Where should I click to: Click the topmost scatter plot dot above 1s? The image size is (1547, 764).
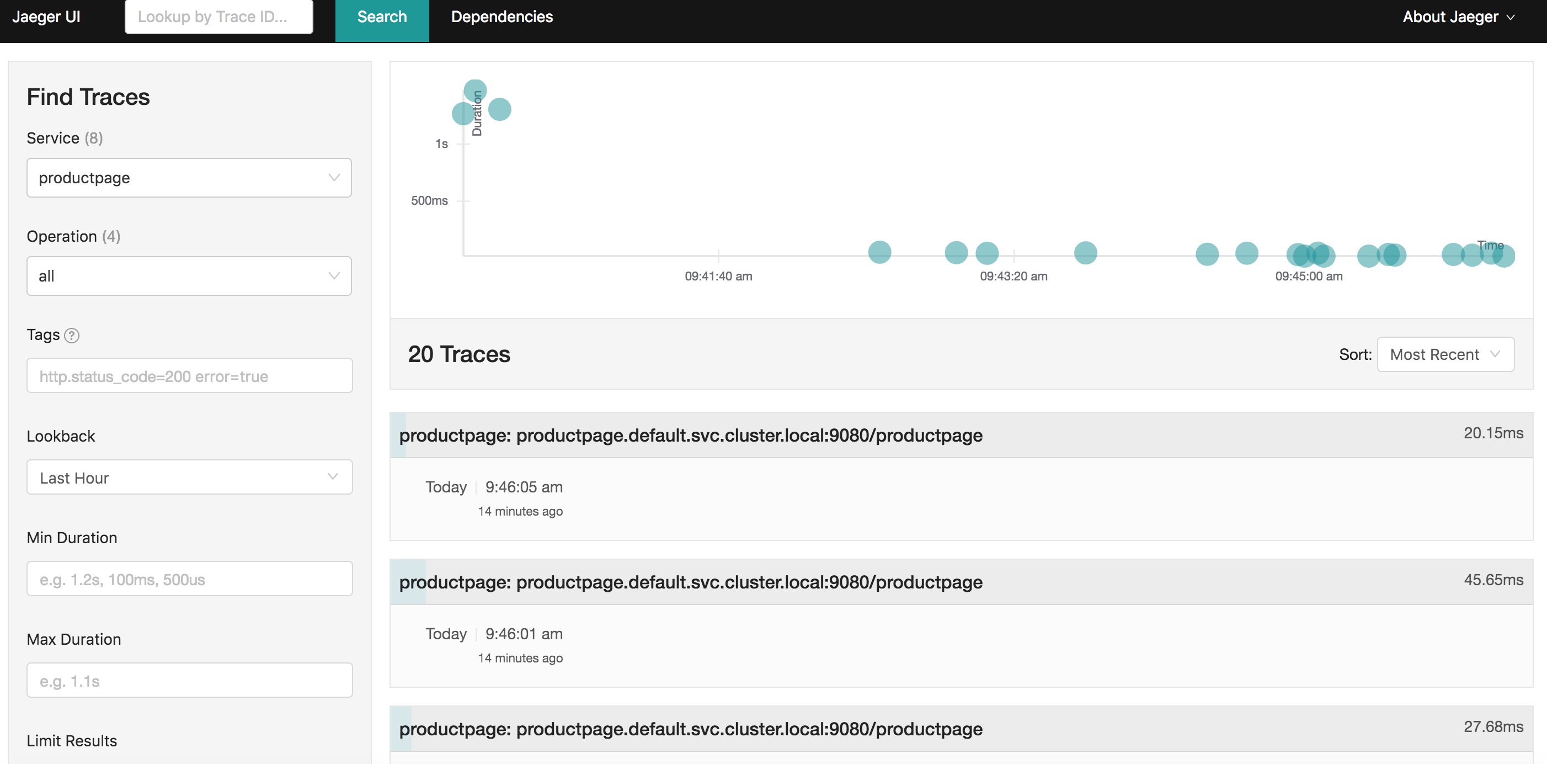pyautogui.click(x=475, y=91)
